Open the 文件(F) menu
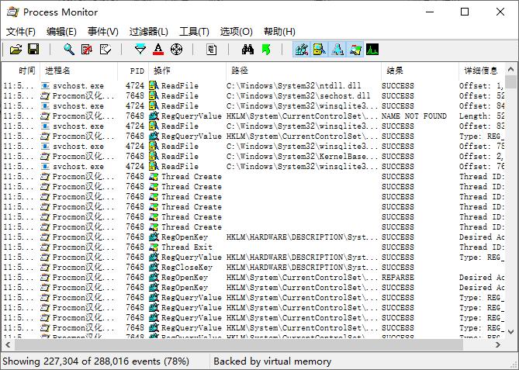 tap(21, 32)
